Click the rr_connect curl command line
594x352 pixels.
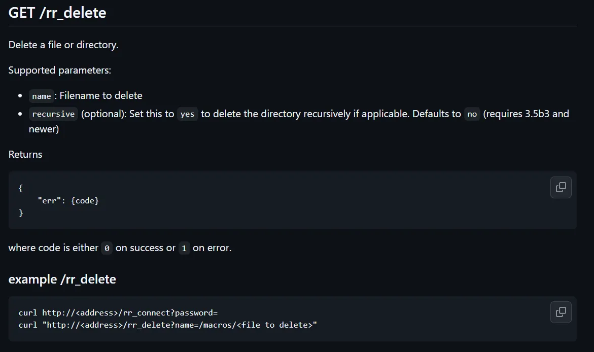[118, 313]
